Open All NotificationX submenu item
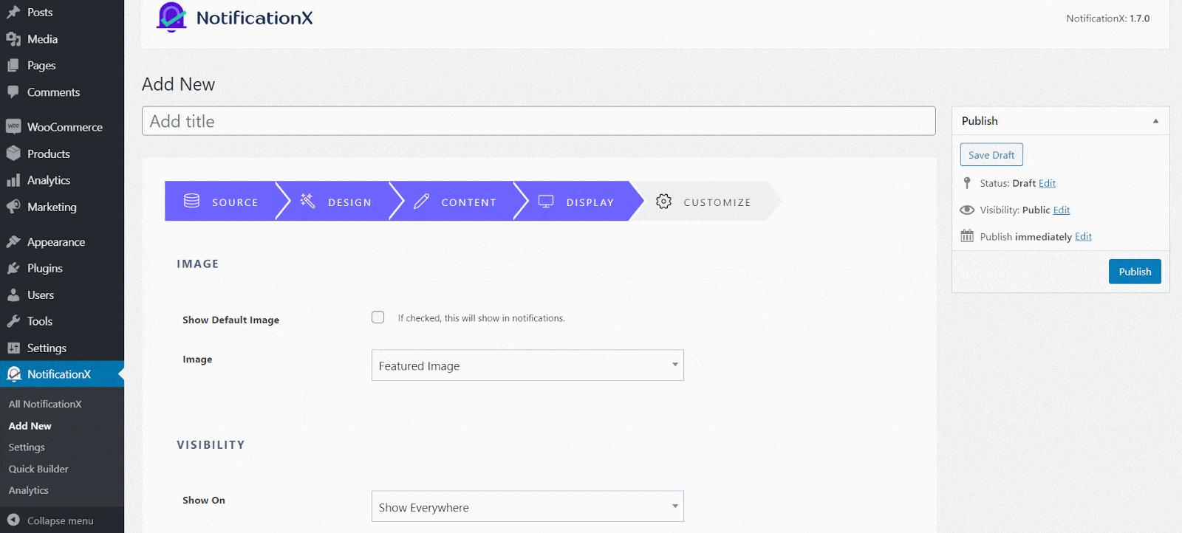This screenshot has height=533, width=1182. pyautogui.click(x=45, y=404)
